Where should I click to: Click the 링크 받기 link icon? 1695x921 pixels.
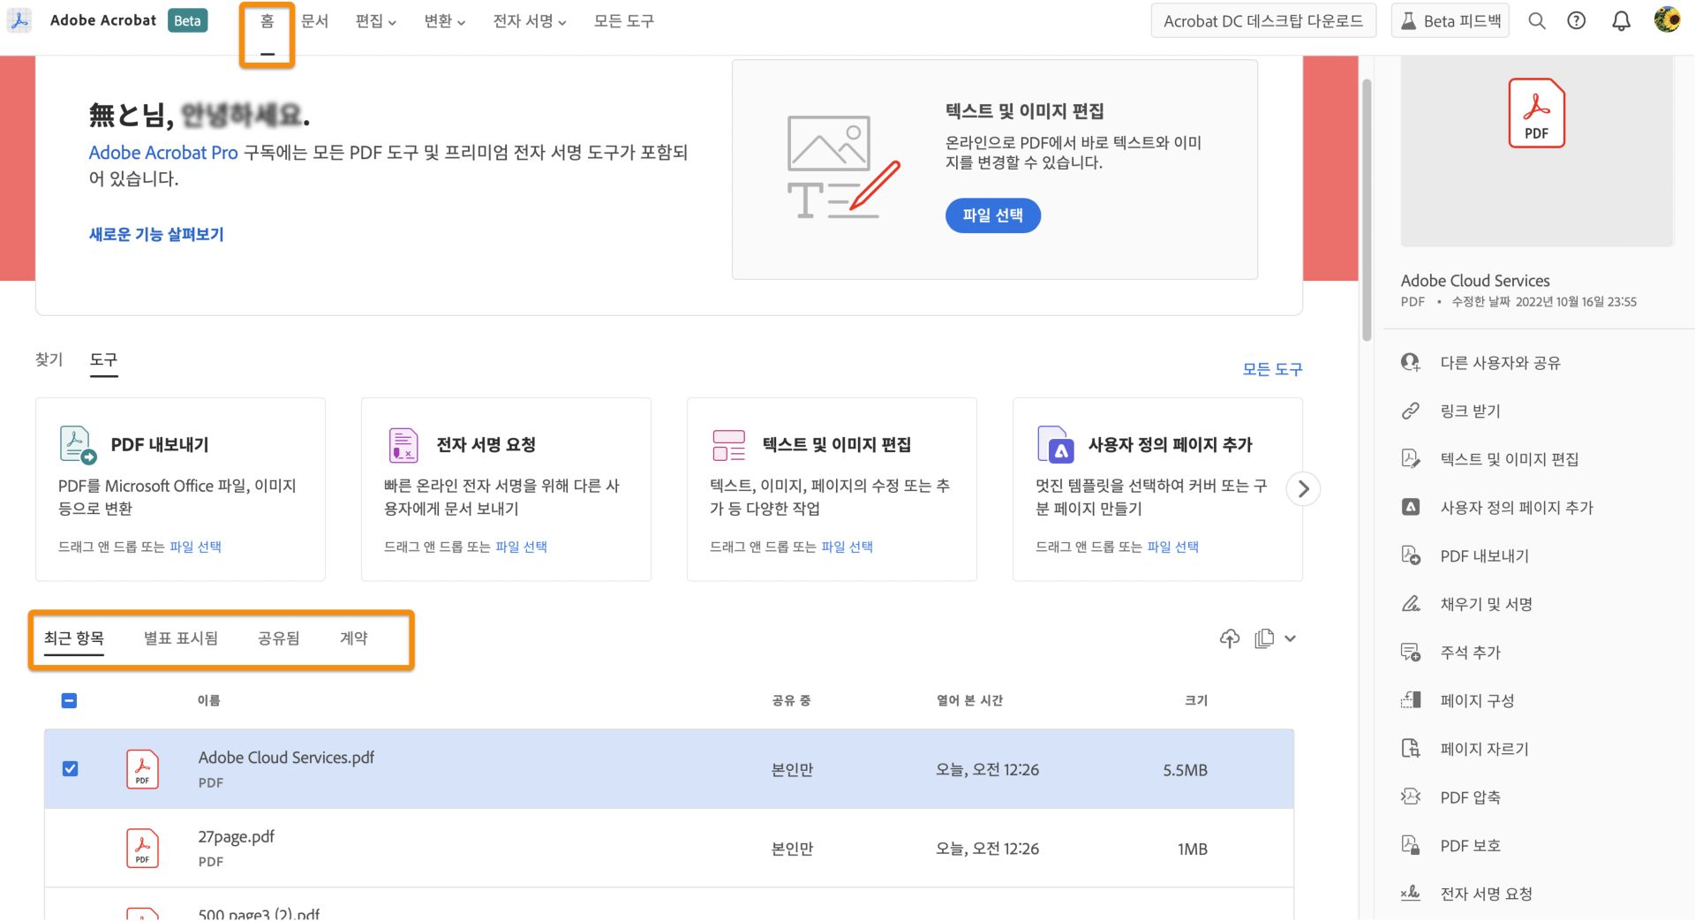point(1411,411)
